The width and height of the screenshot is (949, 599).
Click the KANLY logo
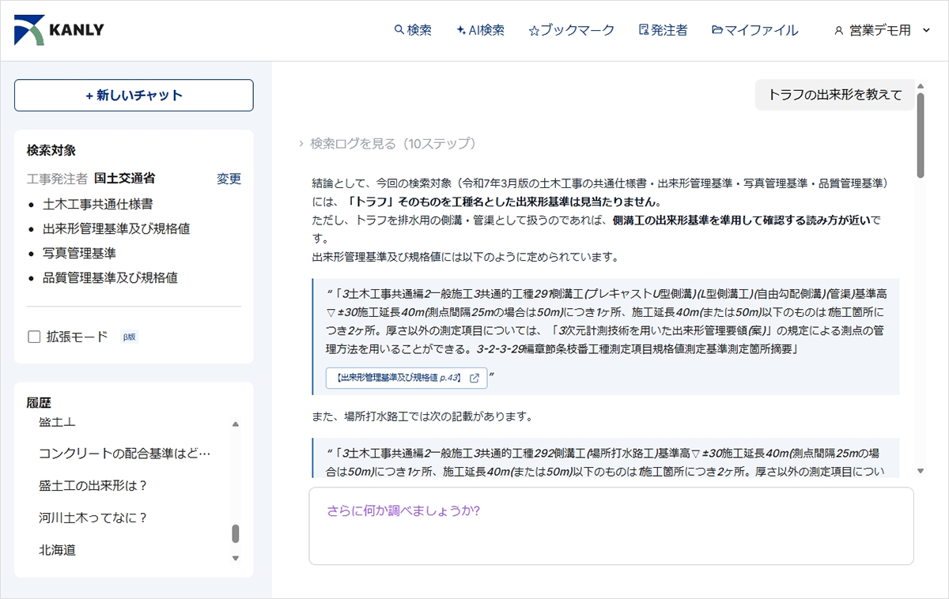click(x=59, y=30)
